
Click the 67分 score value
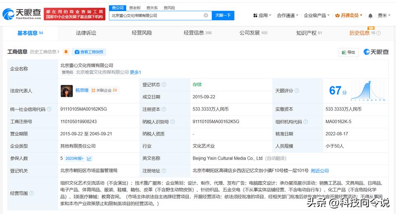[x=338, y=91]
